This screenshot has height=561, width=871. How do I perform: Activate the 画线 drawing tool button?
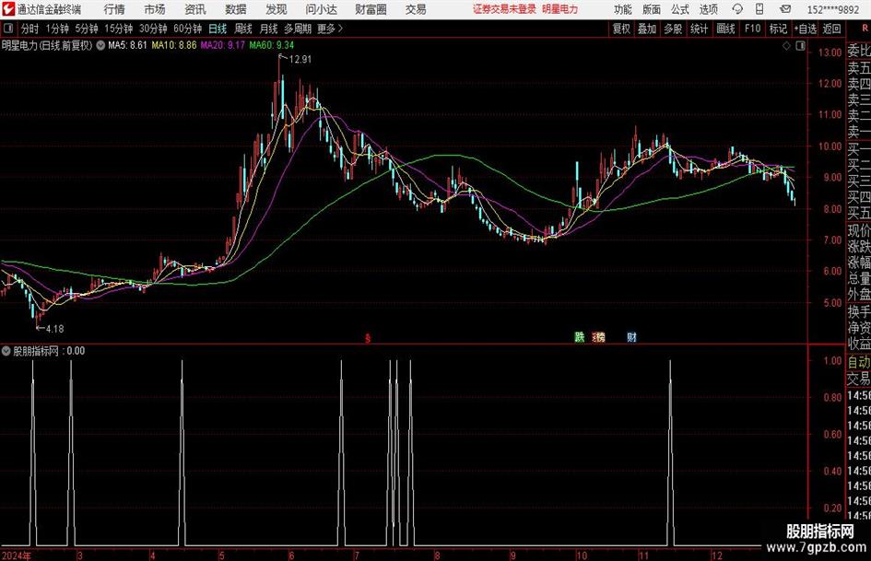(x=725, y=29)
